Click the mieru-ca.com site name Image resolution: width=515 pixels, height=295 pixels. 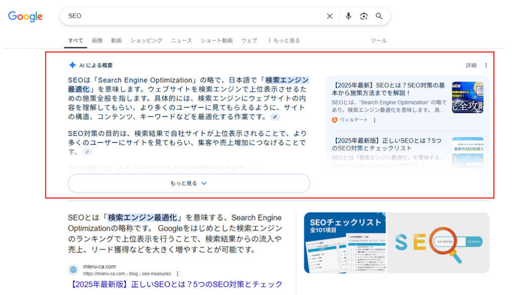[x=99, y=266]
